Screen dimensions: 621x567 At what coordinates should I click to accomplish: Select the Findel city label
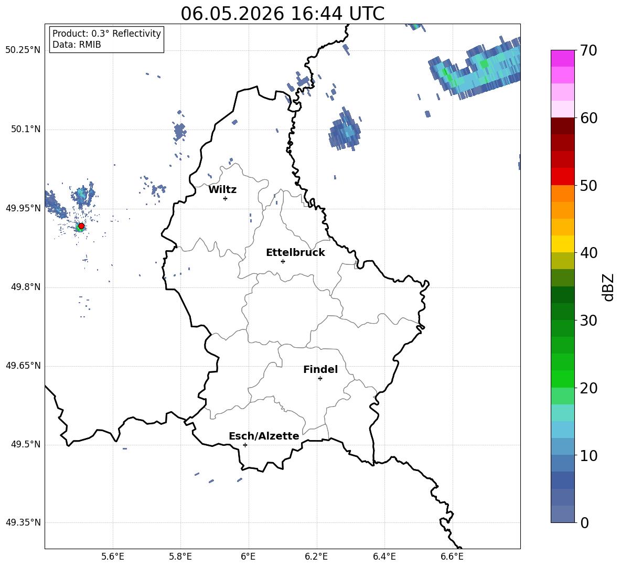tap(320, 369)
